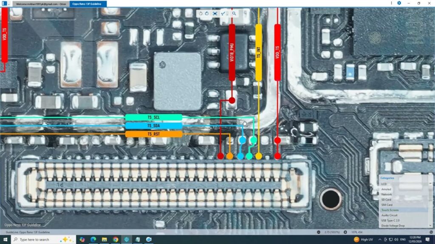Open the notification center icon
The image size is (435, 244).
[428, 240]
